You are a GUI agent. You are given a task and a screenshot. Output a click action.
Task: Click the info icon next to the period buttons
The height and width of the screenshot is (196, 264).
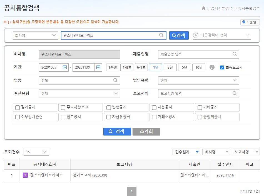(x=212, y=67)
